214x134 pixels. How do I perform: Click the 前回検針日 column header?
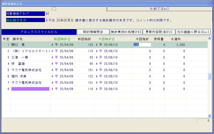pos(62,39)
